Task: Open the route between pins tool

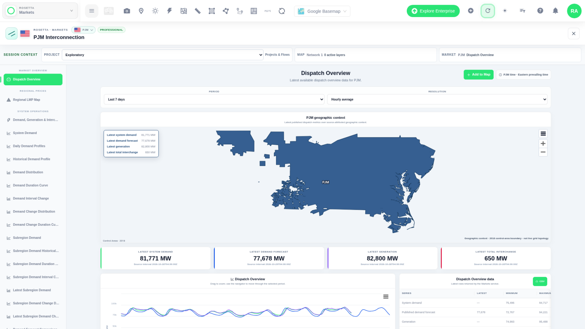Action: 240,11
